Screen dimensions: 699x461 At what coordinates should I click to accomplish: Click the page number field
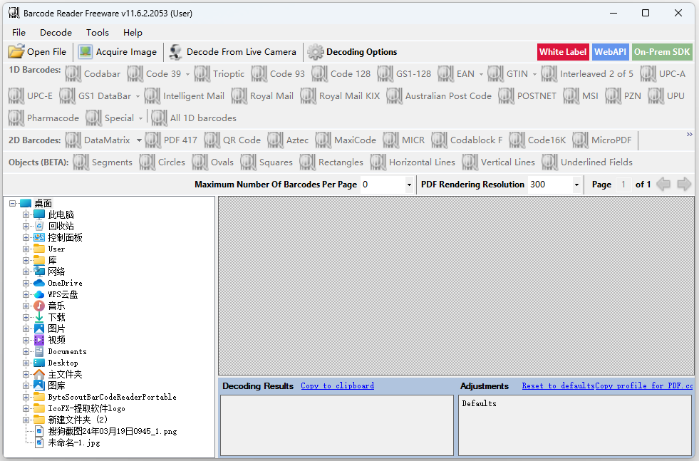623,185
